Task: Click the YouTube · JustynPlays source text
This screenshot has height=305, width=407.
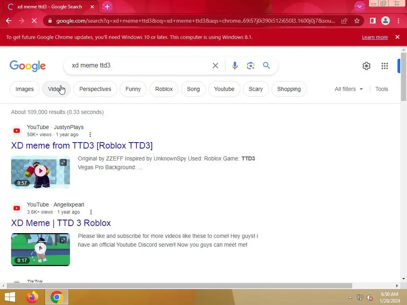Action: [x=55, y=127]
